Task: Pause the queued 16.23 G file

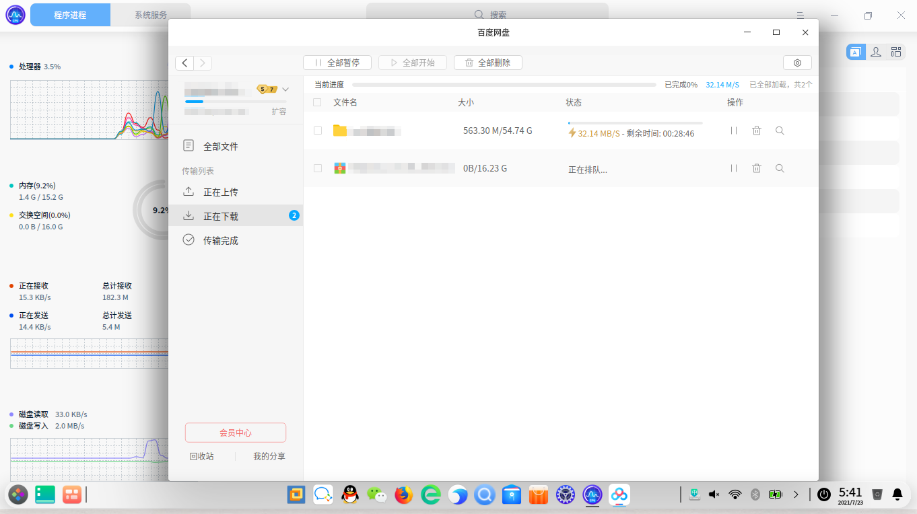Action: pyautogui.click(x=734, y=168)
